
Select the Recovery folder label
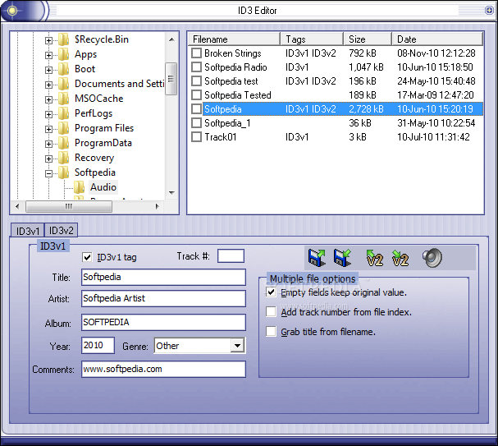94,158
